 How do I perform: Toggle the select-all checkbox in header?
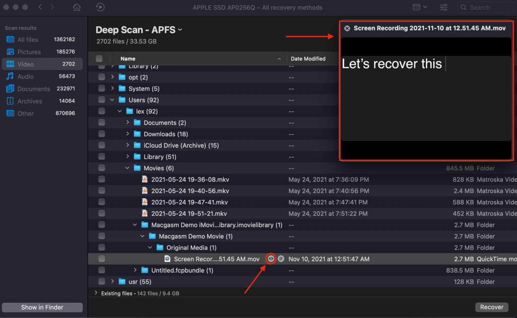[x=99, y=59]
